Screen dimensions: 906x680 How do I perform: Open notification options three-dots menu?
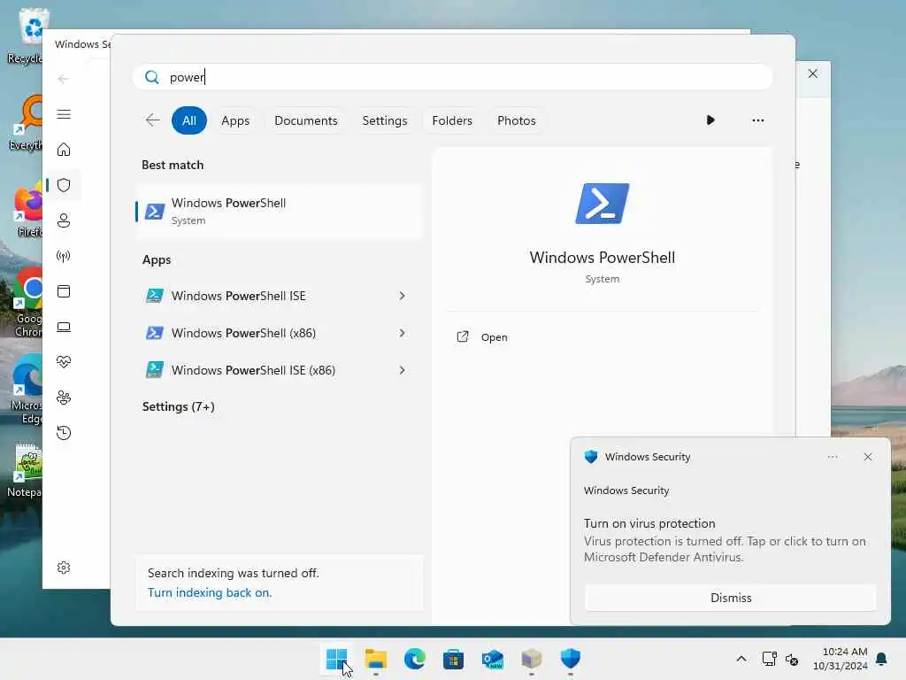833,457
